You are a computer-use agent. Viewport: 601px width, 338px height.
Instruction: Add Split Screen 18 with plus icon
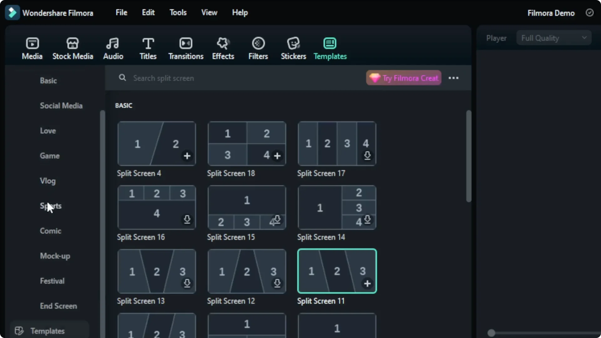(277, 156)
